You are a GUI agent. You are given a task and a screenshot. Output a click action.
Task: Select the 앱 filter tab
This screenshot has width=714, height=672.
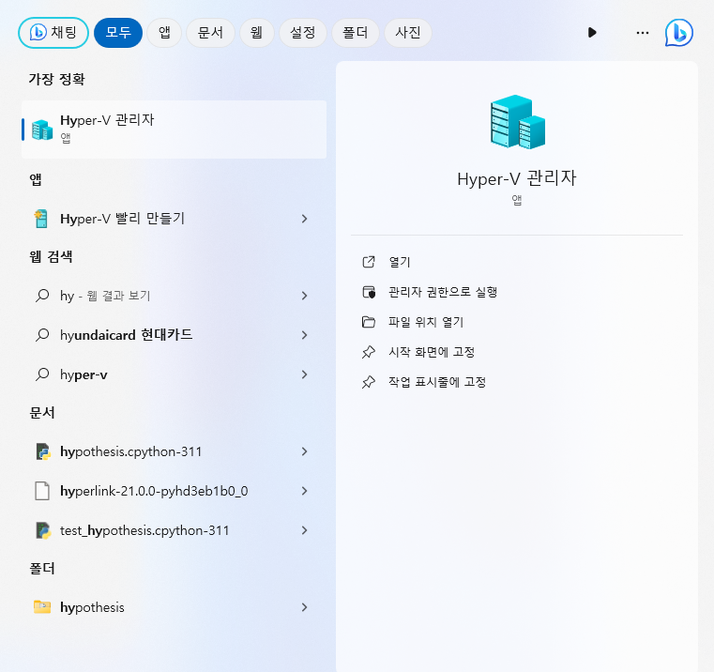164,33
